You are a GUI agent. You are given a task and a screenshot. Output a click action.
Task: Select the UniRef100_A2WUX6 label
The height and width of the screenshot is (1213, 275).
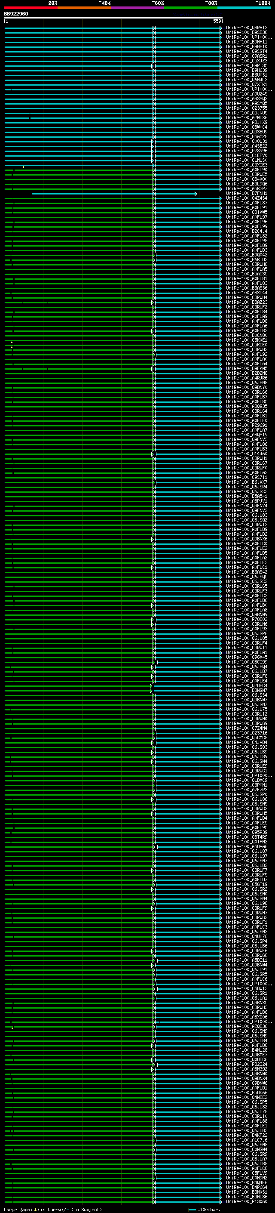(x=246, y=117)
